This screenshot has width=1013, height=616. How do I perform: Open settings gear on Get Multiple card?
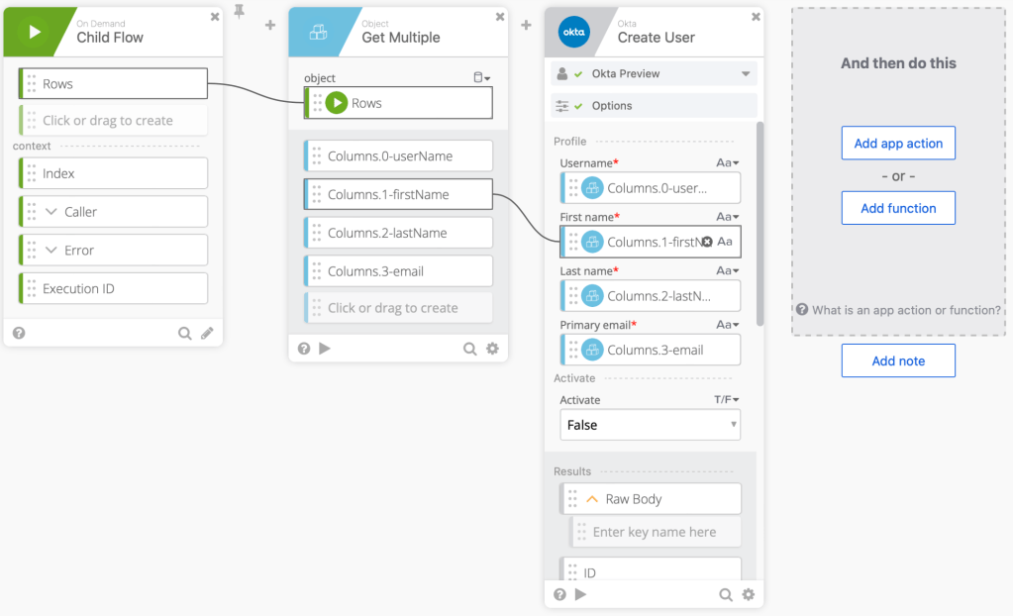pos(492,349)
